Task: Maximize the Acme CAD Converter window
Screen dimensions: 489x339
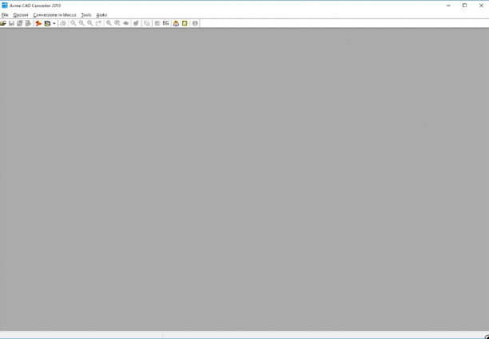Action: click(x=465, y=6)
